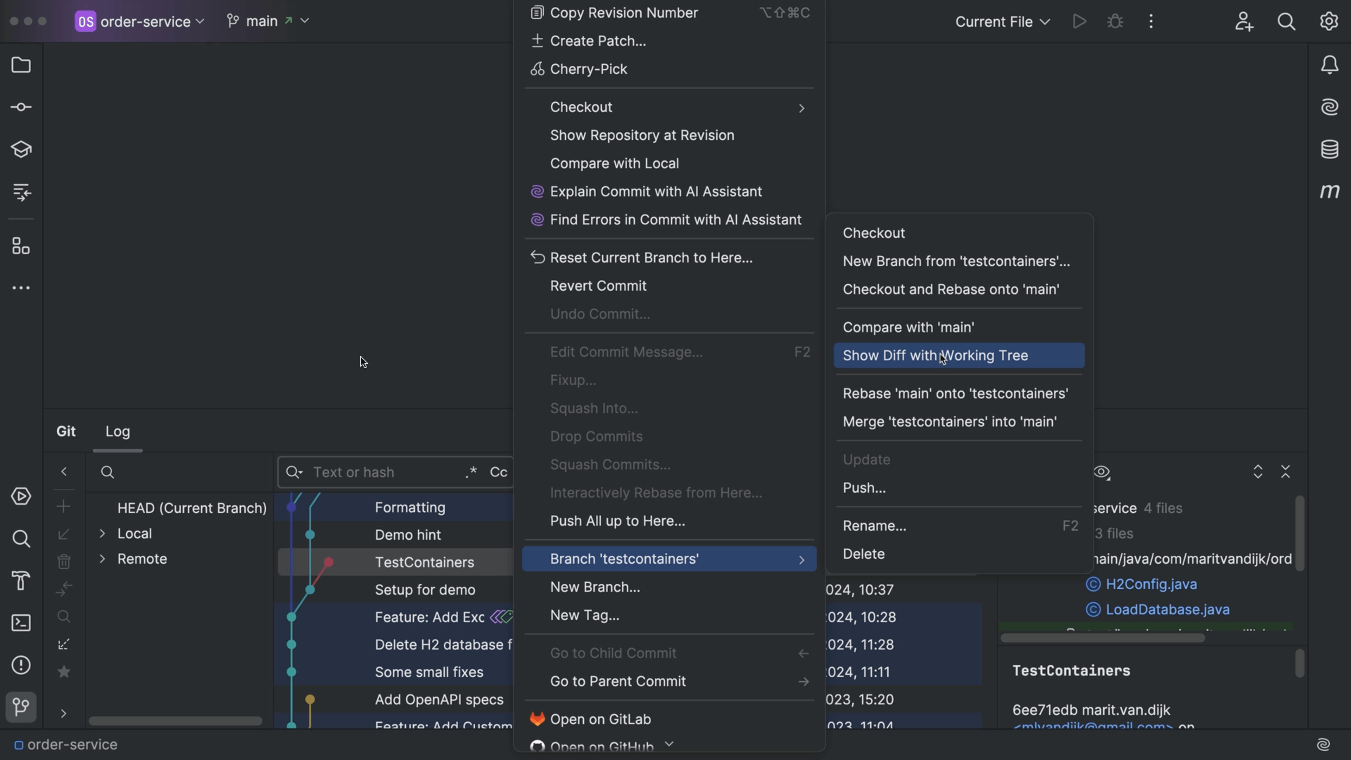Toggle regex filter in commit search
This screenshot has height=760, width=1351.
(x=470, y=472)
